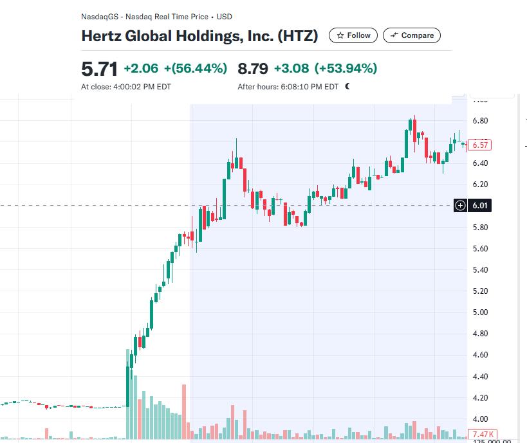Click the 5.00 label on price axis
This screenshot has height=443, width=527.
[x=480, y=312]
